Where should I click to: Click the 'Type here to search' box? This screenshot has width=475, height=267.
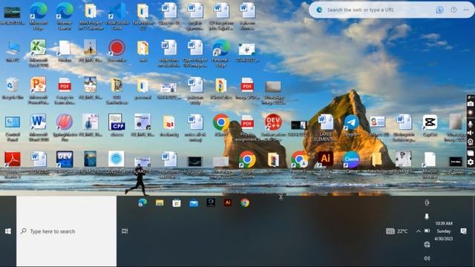66,231
